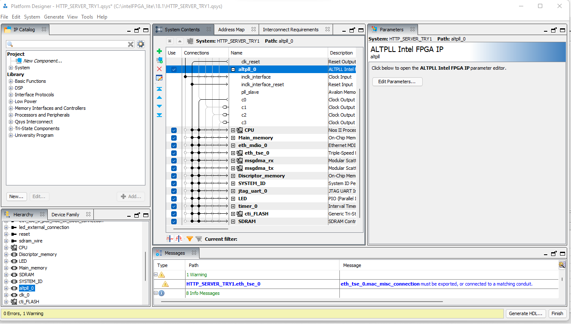Screen dimensions: 571x324
Task: Open the File menu
Action: coord(4,17)
